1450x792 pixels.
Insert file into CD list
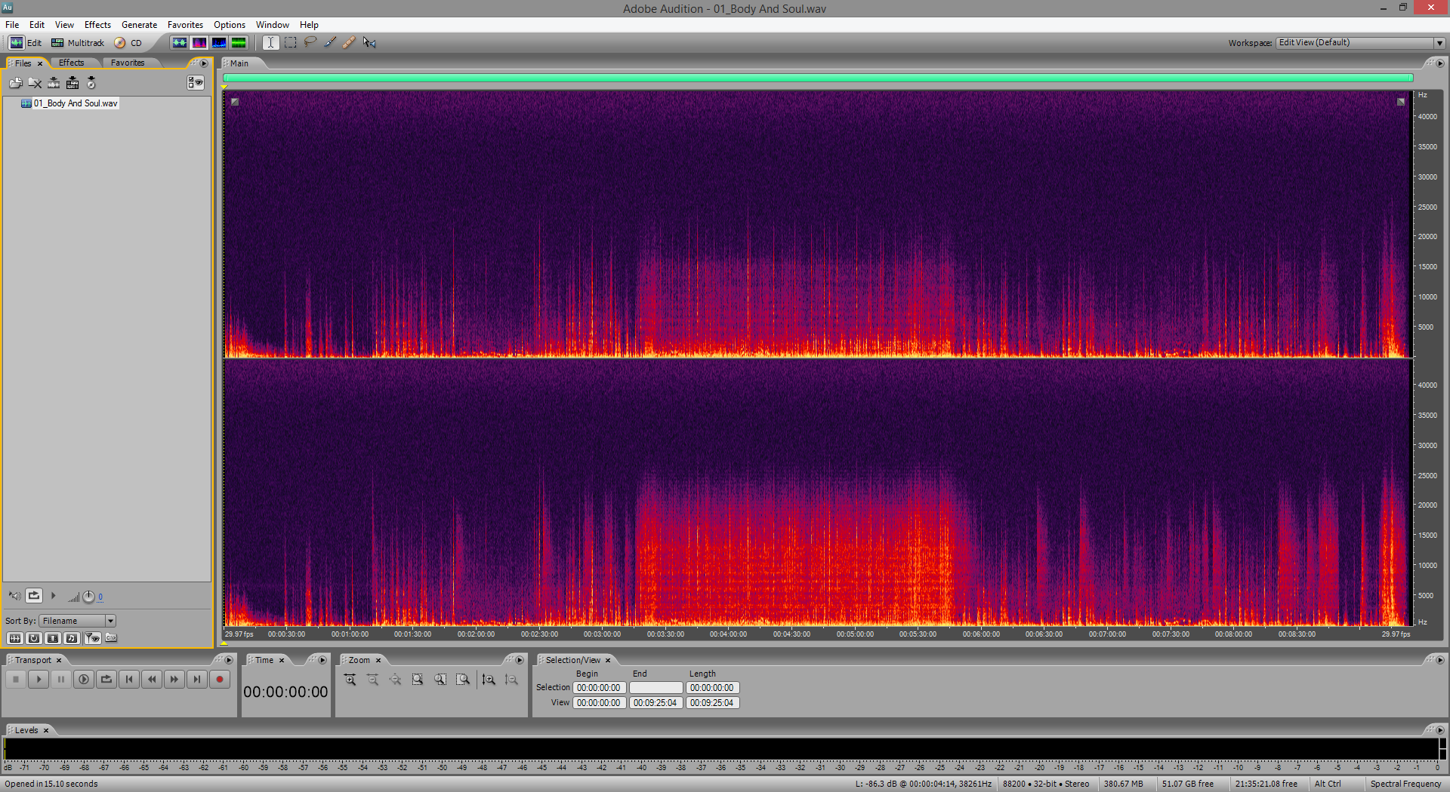pos(91,83)
